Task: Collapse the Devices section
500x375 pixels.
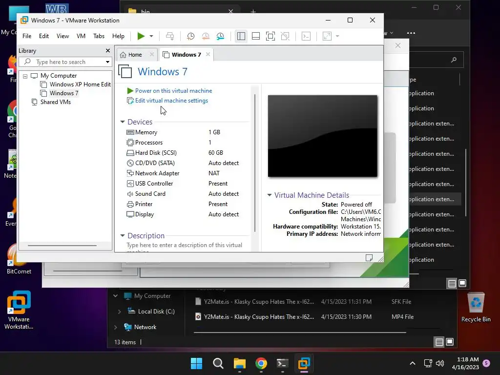Action: click(123, 122)
